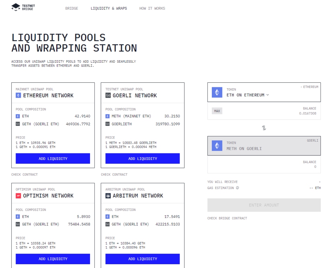Click the price text 1 METH = 10583.48 GOERLIETH
The height and width of the screenshot is (268, 324).
pyautogui.click(x=131, y=143)
